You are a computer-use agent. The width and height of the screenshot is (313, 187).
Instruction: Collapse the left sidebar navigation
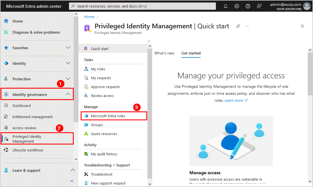72,181
